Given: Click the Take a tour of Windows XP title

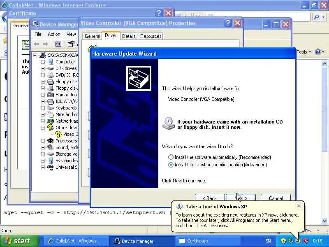Looking at the screenshot, I should (216, 207).
